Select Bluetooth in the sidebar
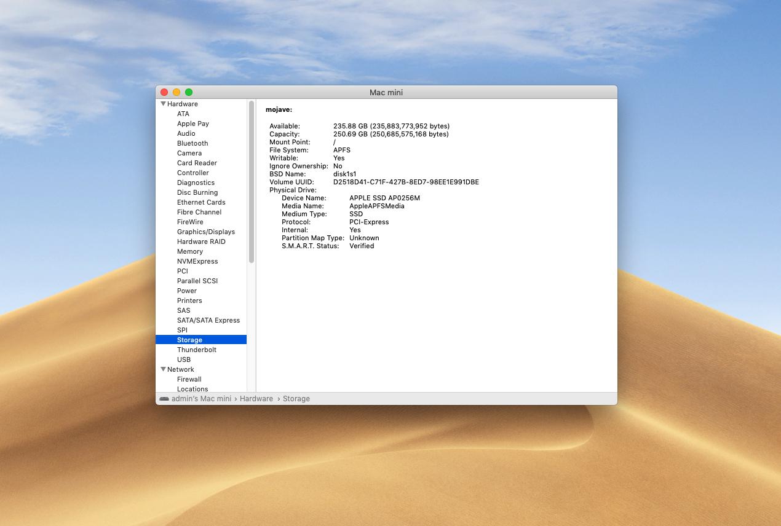Image resolution: width=781 pixels, height=526 pixels. pos(192,143)
